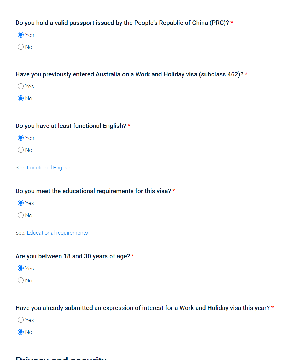Select Yes for age between 18 and 30
This screenshot has width=303, height=360.
coord(21,268)
